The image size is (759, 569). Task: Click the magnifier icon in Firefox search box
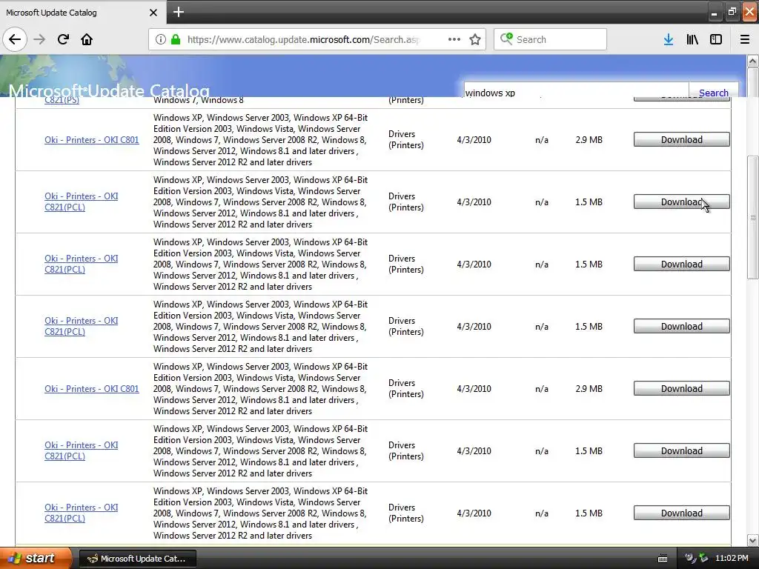506,39
